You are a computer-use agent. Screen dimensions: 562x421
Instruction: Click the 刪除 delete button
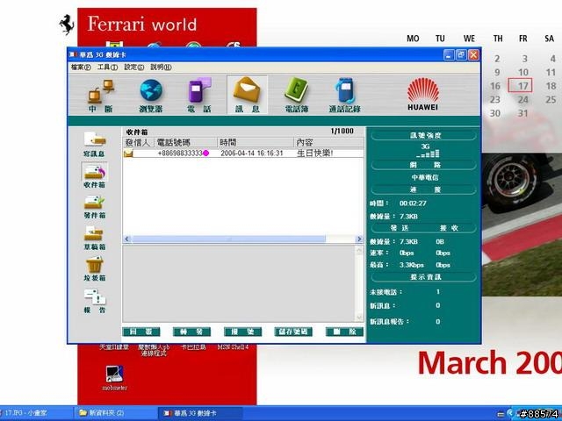coord(344,332)
